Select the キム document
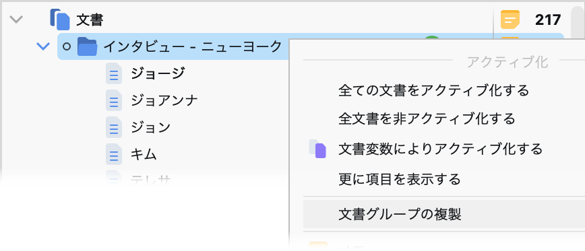 tap(144, 154)
